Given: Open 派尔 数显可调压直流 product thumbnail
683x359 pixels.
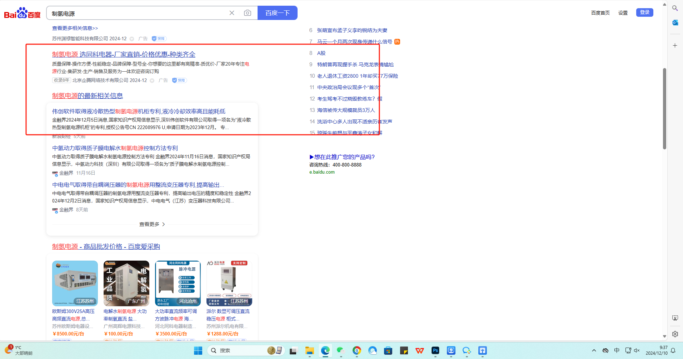Looking at the screenshot, I should [x=229, y=283].
